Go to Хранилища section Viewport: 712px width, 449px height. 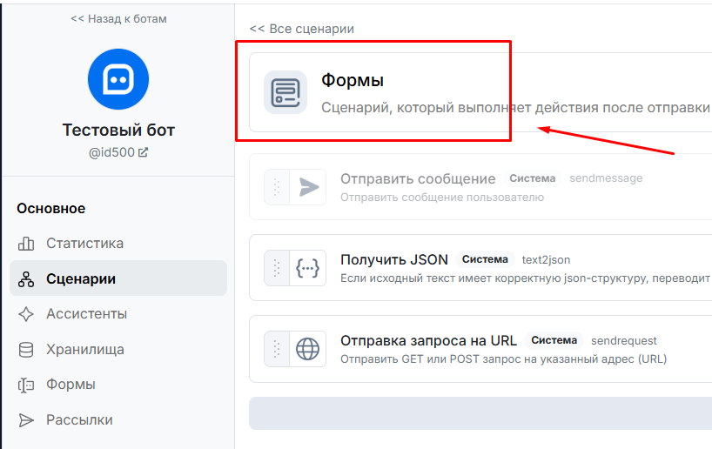118,349
